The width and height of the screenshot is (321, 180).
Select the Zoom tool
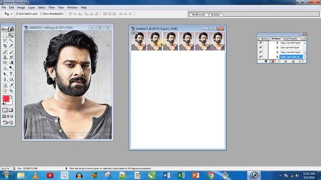point(11,90)
